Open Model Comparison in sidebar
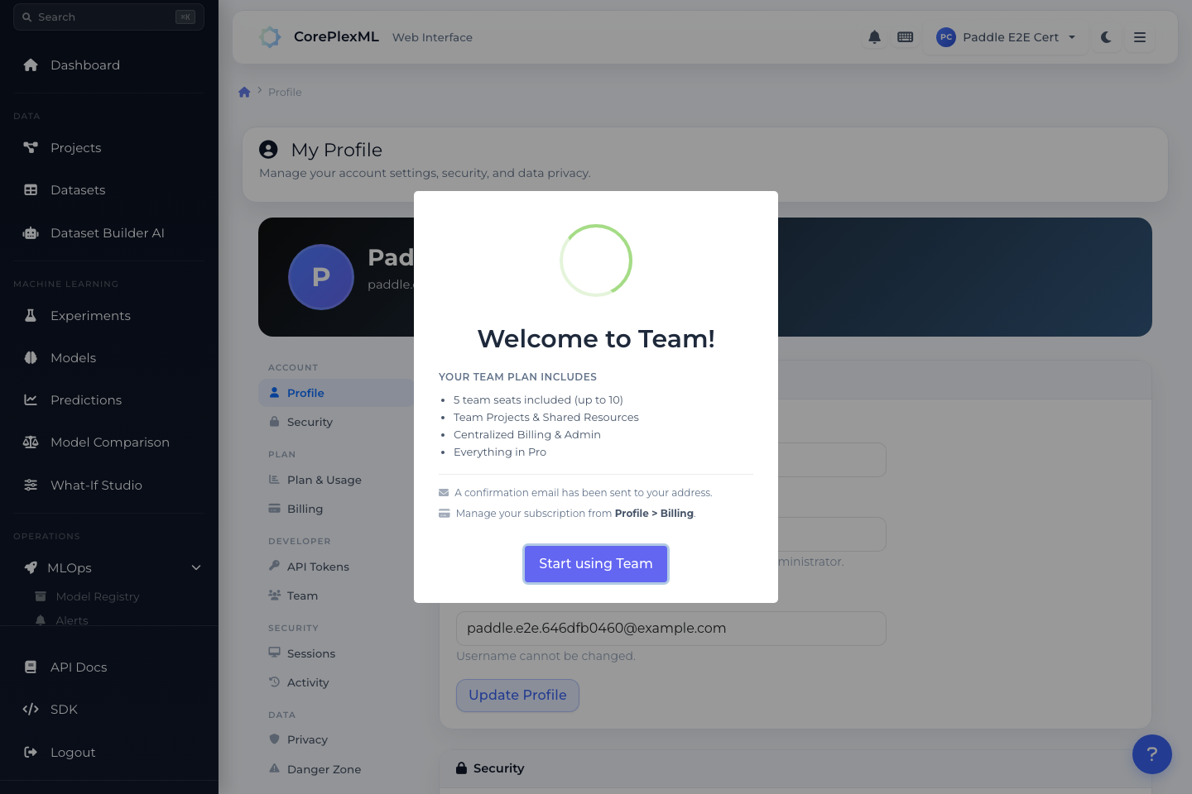Image resolution: width=1192 pixels, height=794 pixels. click(x=109, y=442)
